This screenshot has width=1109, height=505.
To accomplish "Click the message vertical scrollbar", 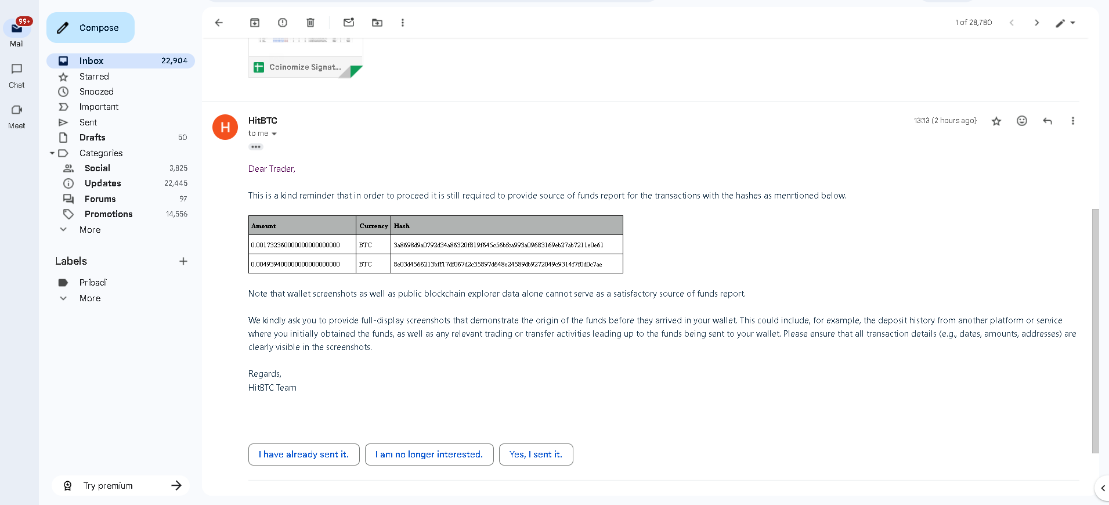I will (1096, 331).
